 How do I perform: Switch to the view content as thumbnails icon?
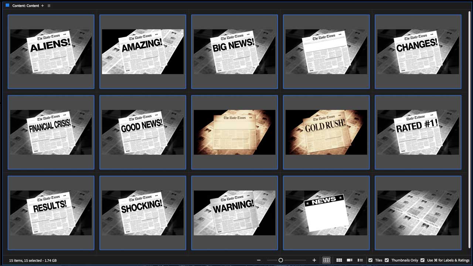pyautogui.click(x=339, y=260)
